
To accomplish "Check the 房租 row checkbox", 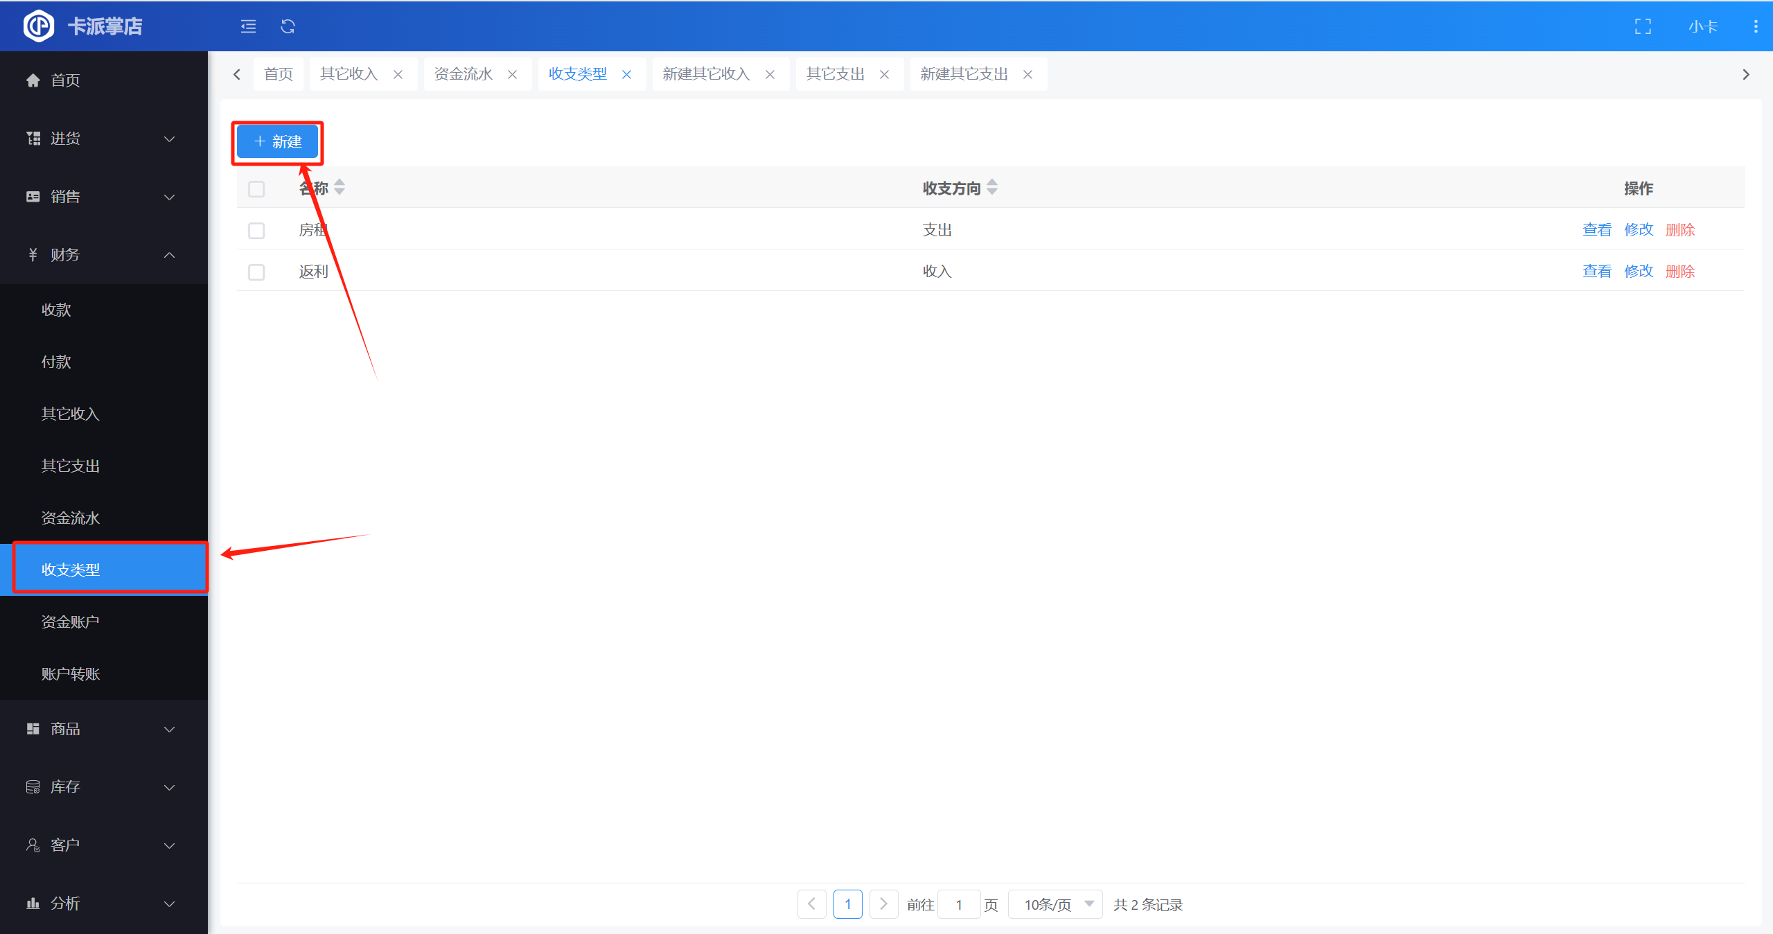I will tap(256, 230).
